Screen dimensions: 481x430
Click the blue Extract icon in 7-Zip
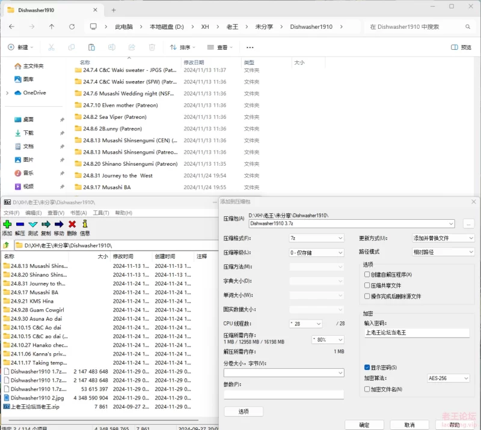(20, 224)
